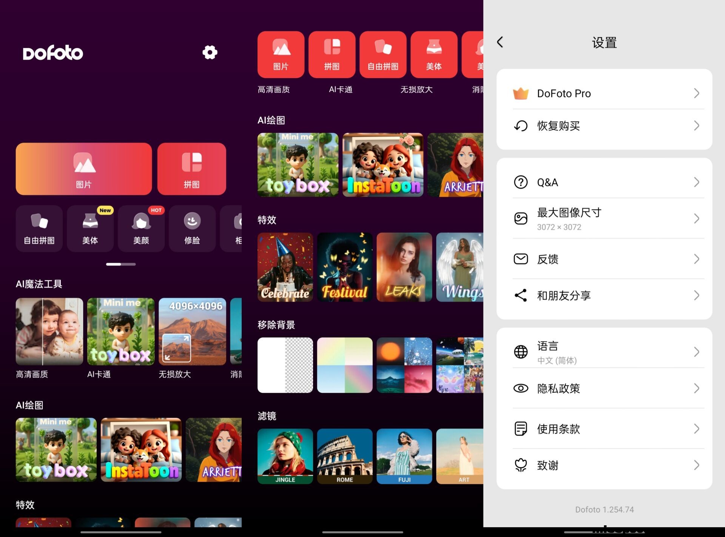Image resolution: width=725 pixels, height=537 pixels.
Task: Tap the 隐私政策 eye icon
Action: [x=521, y=388]
